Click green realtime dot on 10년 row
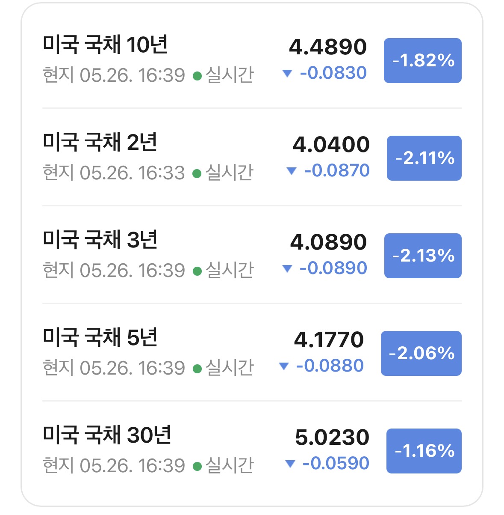 pos(197,76)
